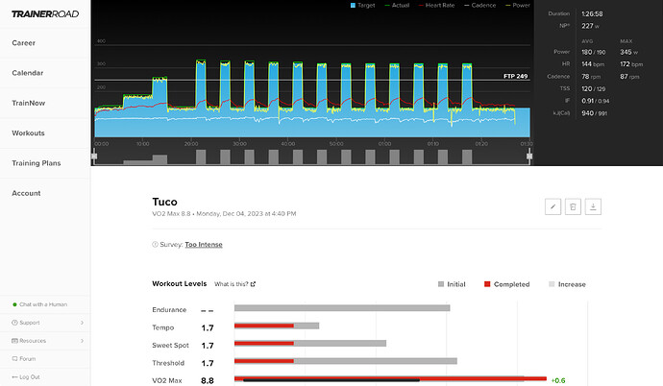Go to TrainNow

[x=28, y=103]
